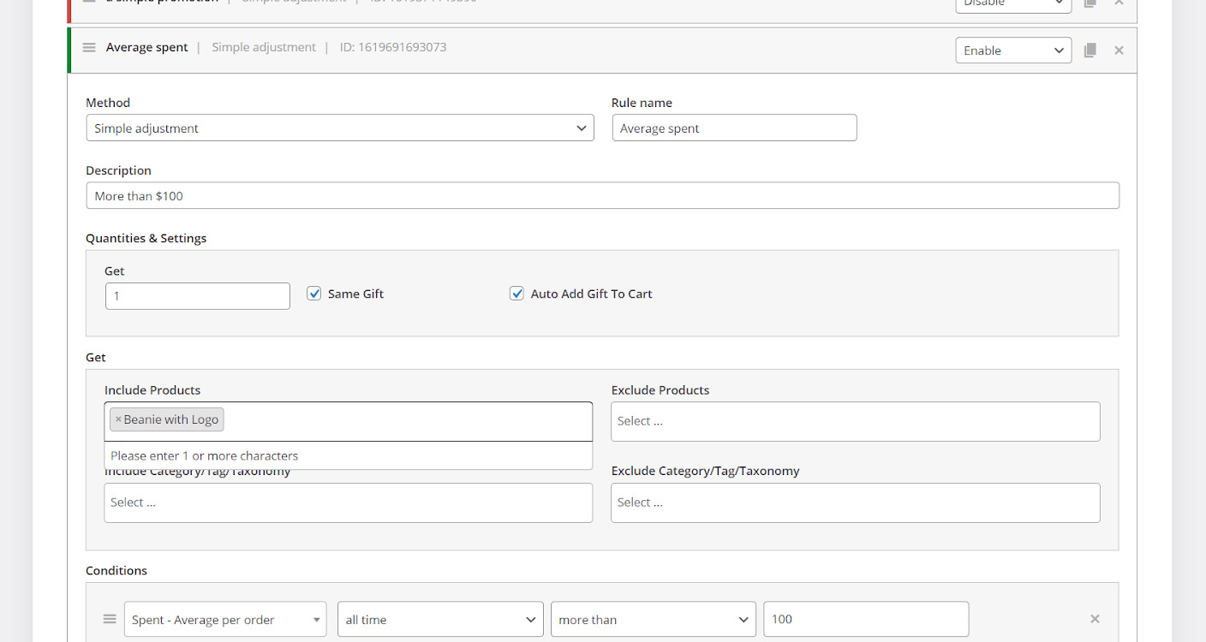
Task: Toggle the Same Gift checkbox
Action: [314, 294]
